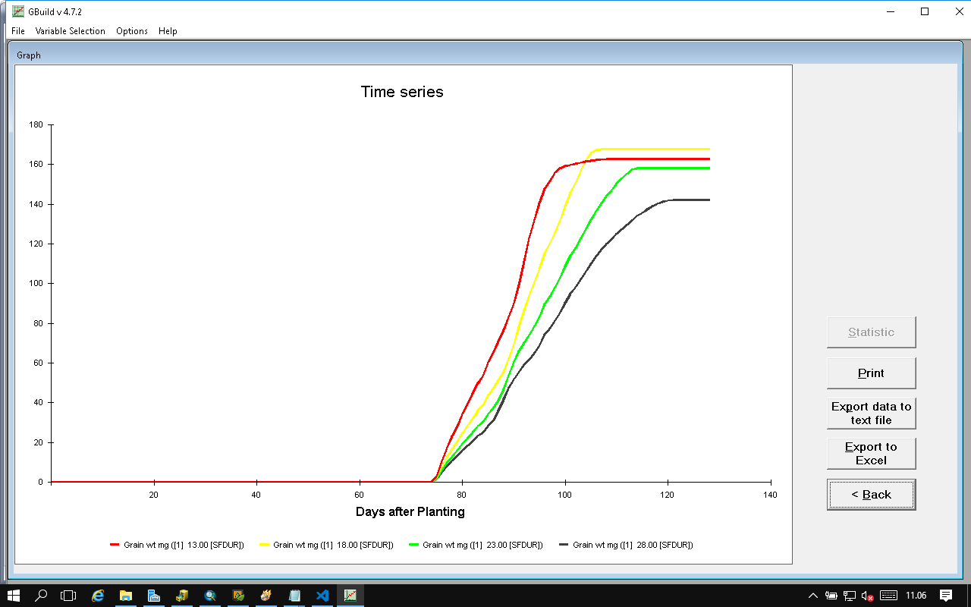Open the Variable Selection menu
971x607 pixels.
click(x=70, y=31)
